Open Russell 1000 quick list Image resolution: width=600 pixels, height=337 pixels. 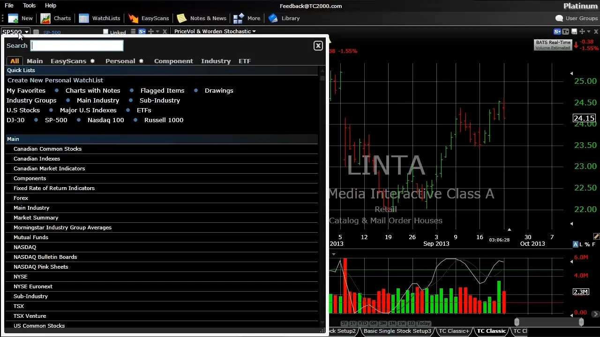click(x=164, y=120)
